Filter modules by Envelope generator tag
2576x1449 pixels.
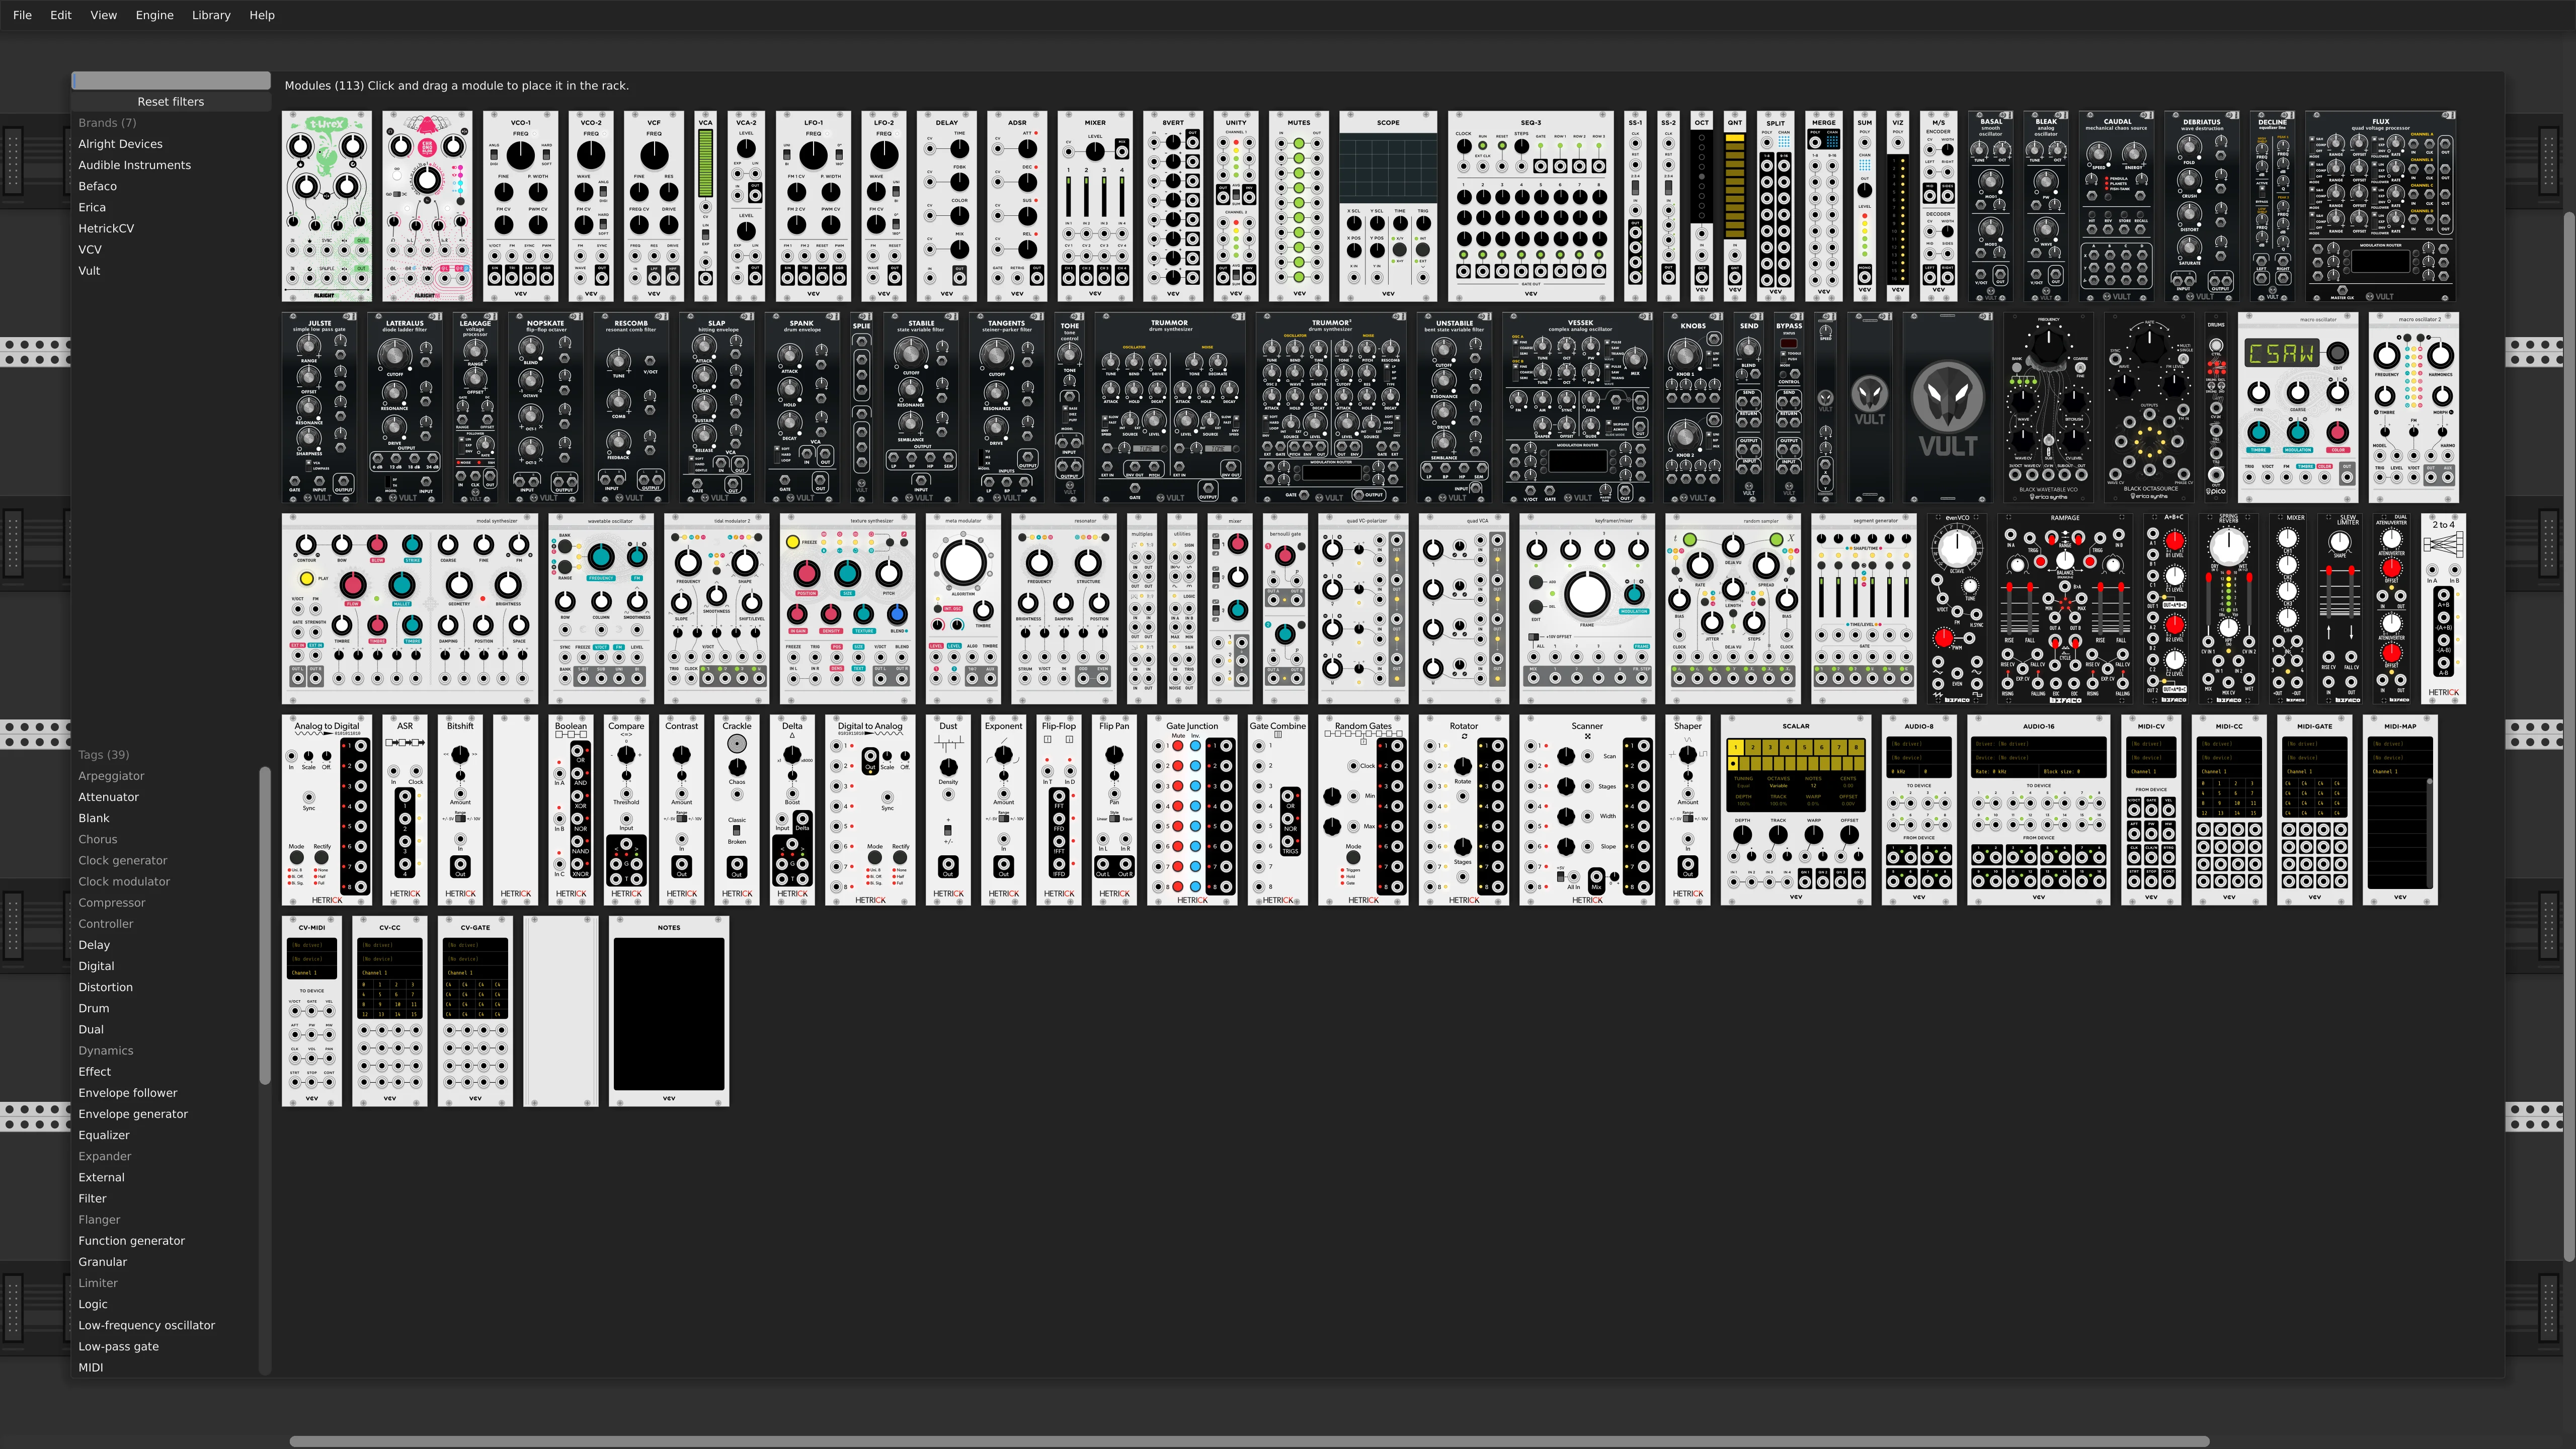pyautogui.click(x=133, y=1114)
